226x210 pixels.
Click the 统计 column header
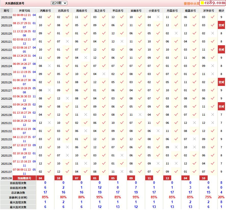tap(221, 11)
